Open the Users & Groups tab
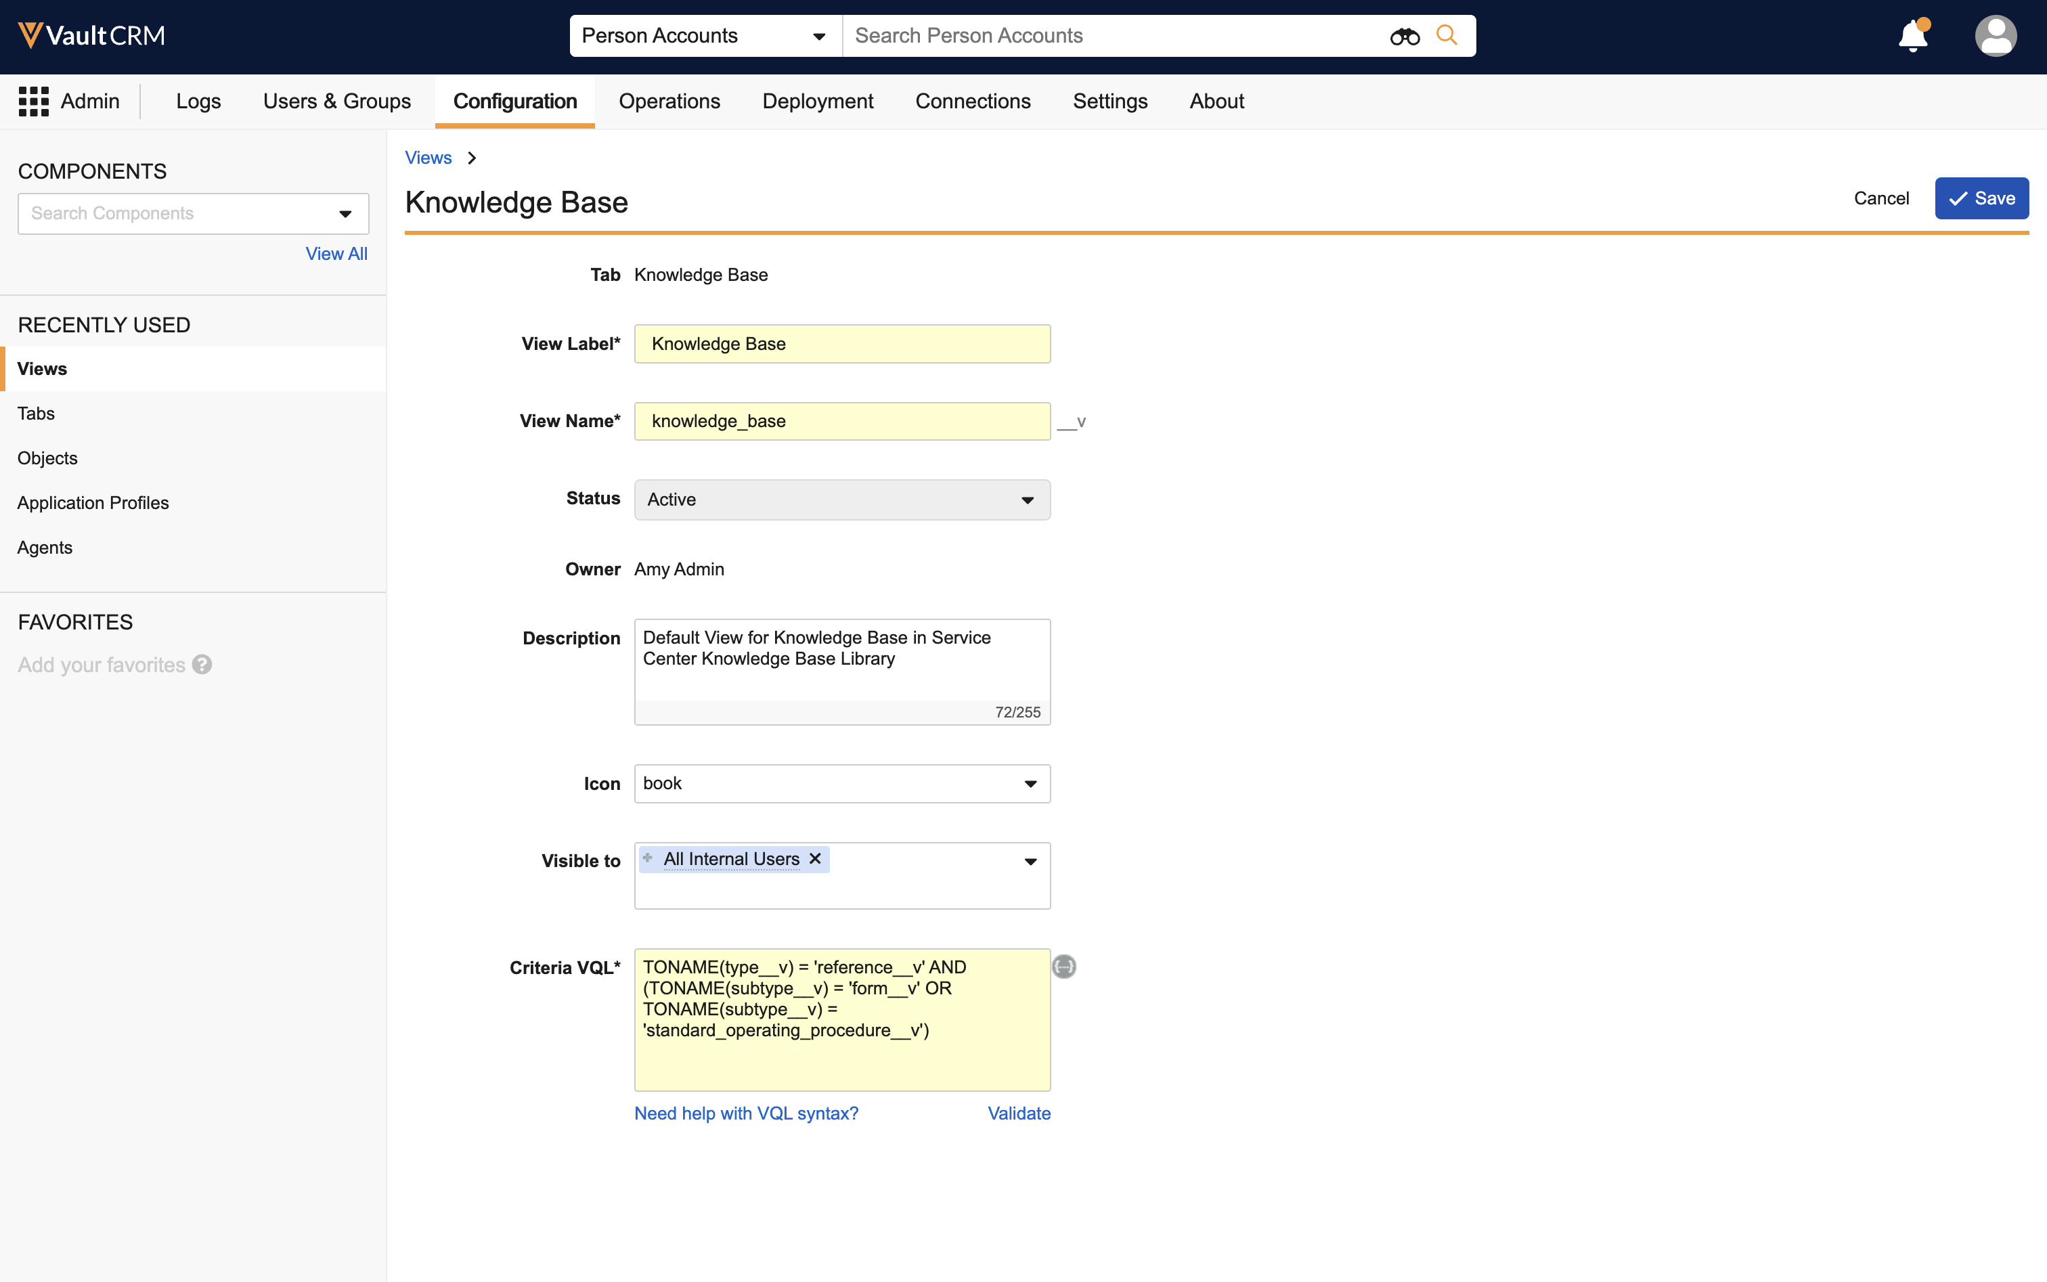This screenshot has height=1282, width=2047. click(x=336, y=101)
